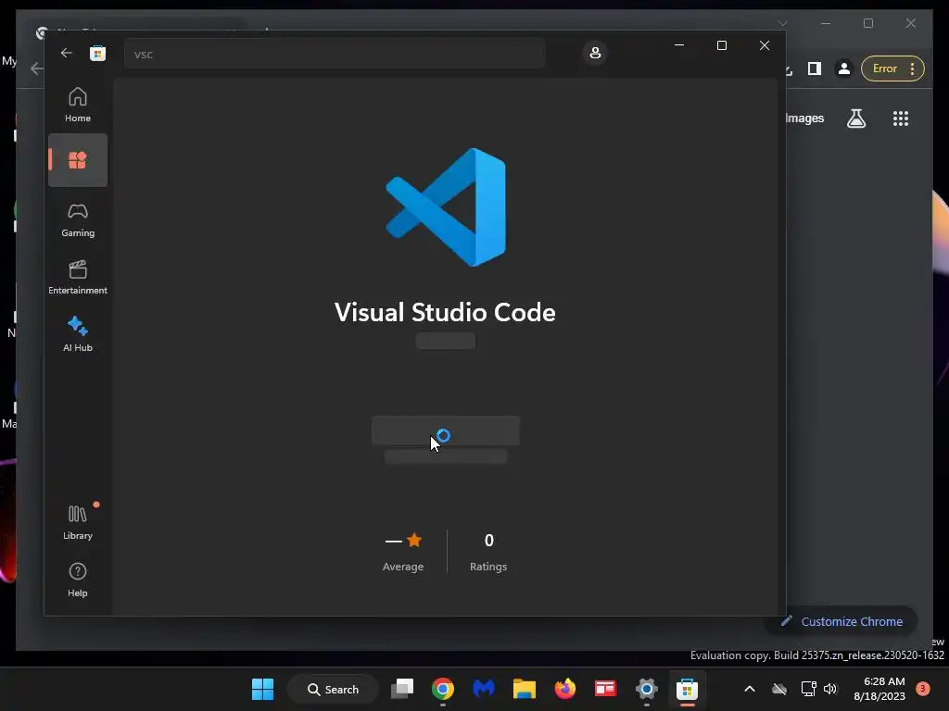
Task: Click the Store search box containing vsc
Action: 334,54
